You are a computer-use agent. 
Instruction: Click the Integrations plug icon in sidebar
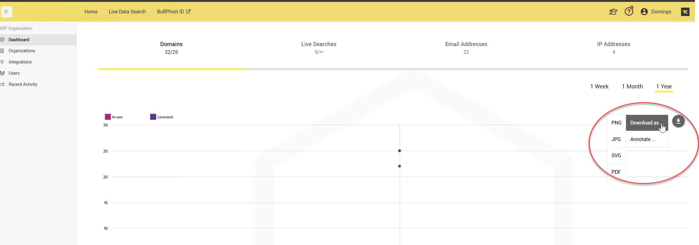click(x=2, y=62)
